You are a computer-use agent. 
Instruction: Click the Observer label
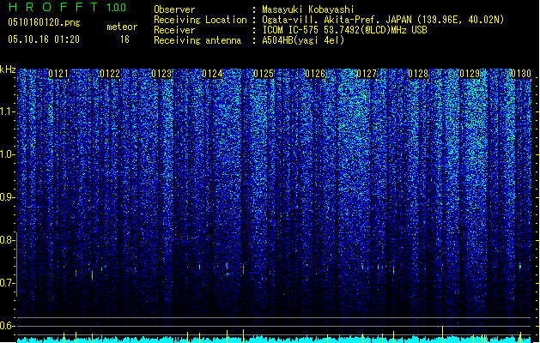174,9
